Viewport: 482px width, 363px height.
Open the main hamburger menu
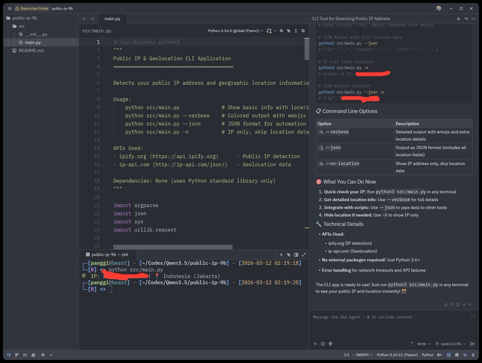point(9,8)
